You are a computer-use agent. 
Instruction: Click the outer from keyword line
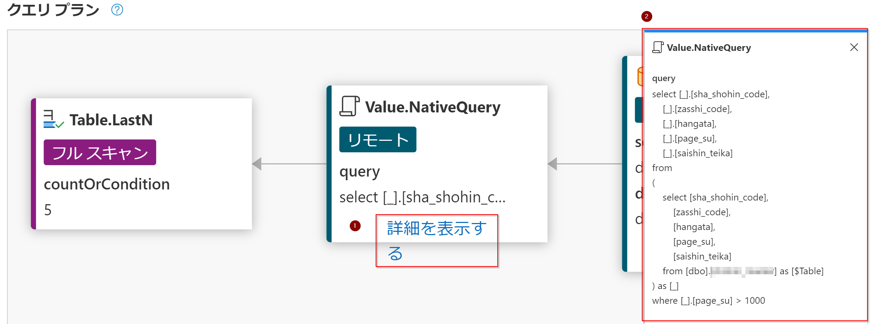pos(662,168)
